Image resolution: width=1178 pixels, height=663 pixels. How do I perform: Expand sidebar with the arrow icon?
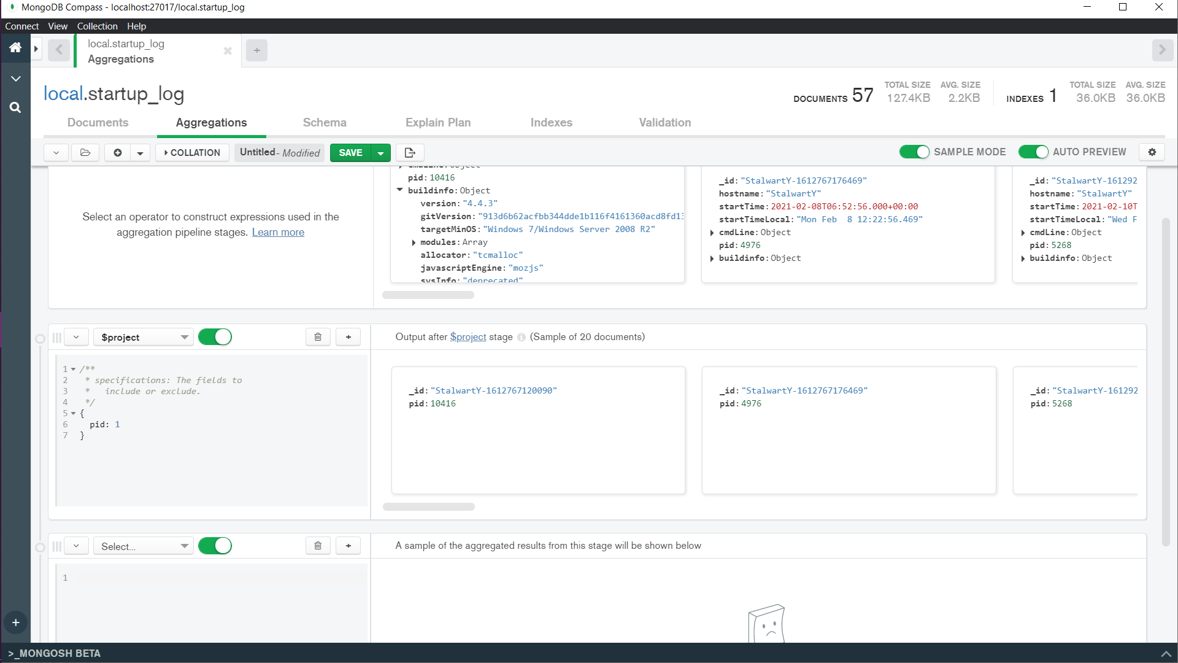[x=36, y=48]
